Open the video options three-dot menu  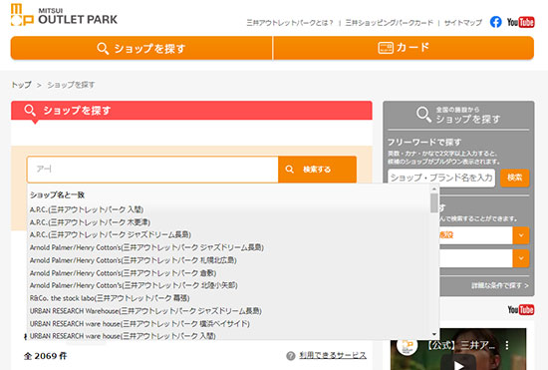click(x=507, y=345)
